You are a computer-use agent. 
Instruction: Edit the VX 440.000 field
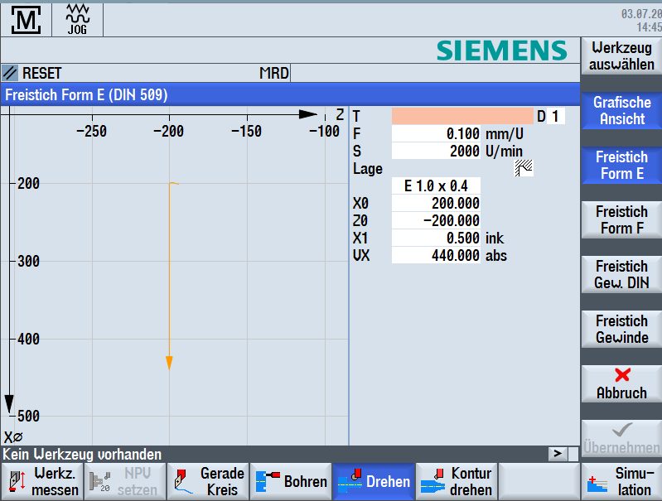pyautogui.click(x=436, y=255)
